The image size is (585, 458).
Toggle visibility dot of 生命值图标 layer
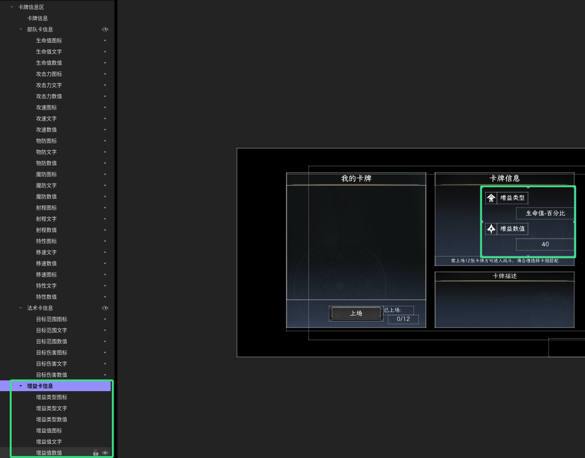(x=105, y=40)
